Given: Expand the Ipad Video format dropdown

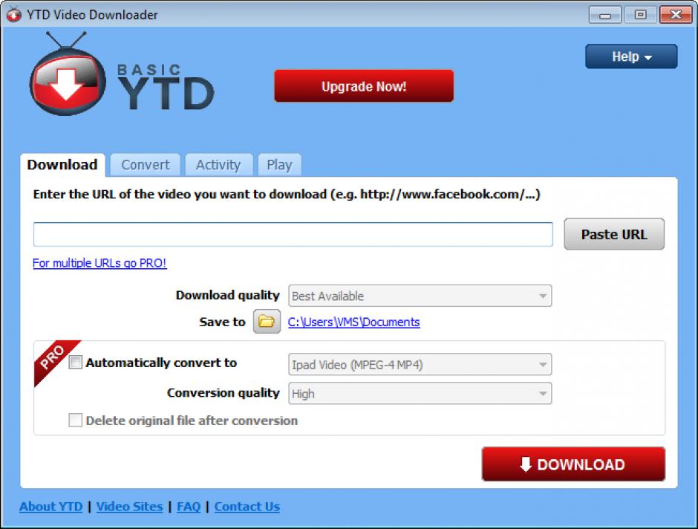Looking at the screenshot, I should [x=420, y=365].
